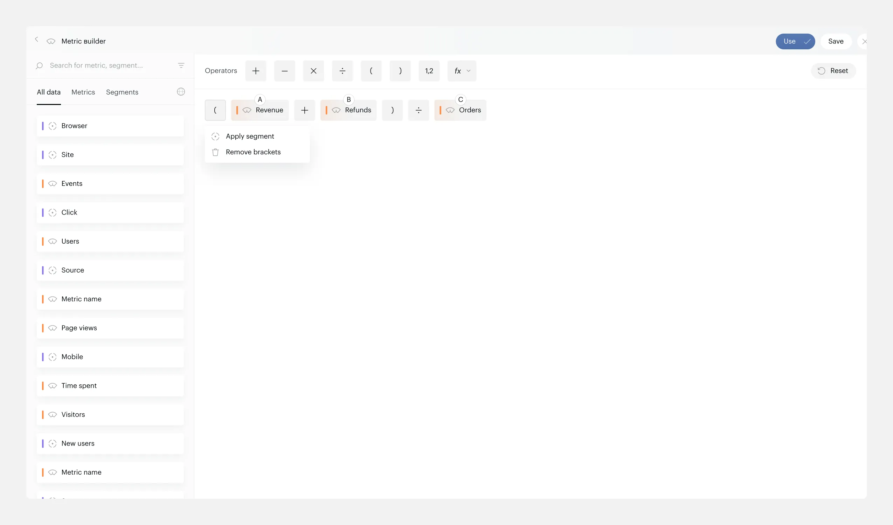Click the metric icon on Events row
The height and width of the screenshot is (525, 893).
pos(53,184)
